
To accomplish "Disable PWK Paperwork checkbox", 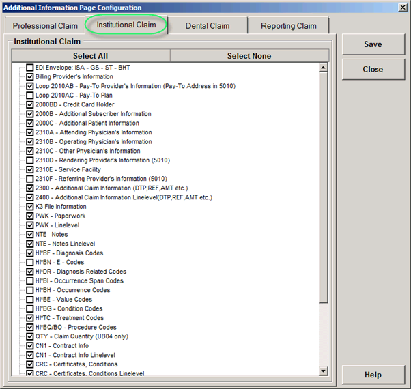I will 29,216.
